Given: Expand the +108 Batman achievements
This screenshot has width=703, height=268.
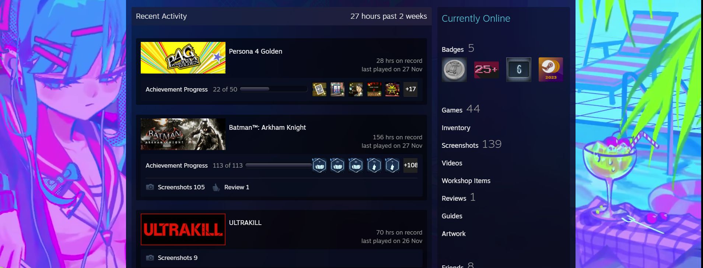Looking at the screenshot, I should tap(410, 165).
